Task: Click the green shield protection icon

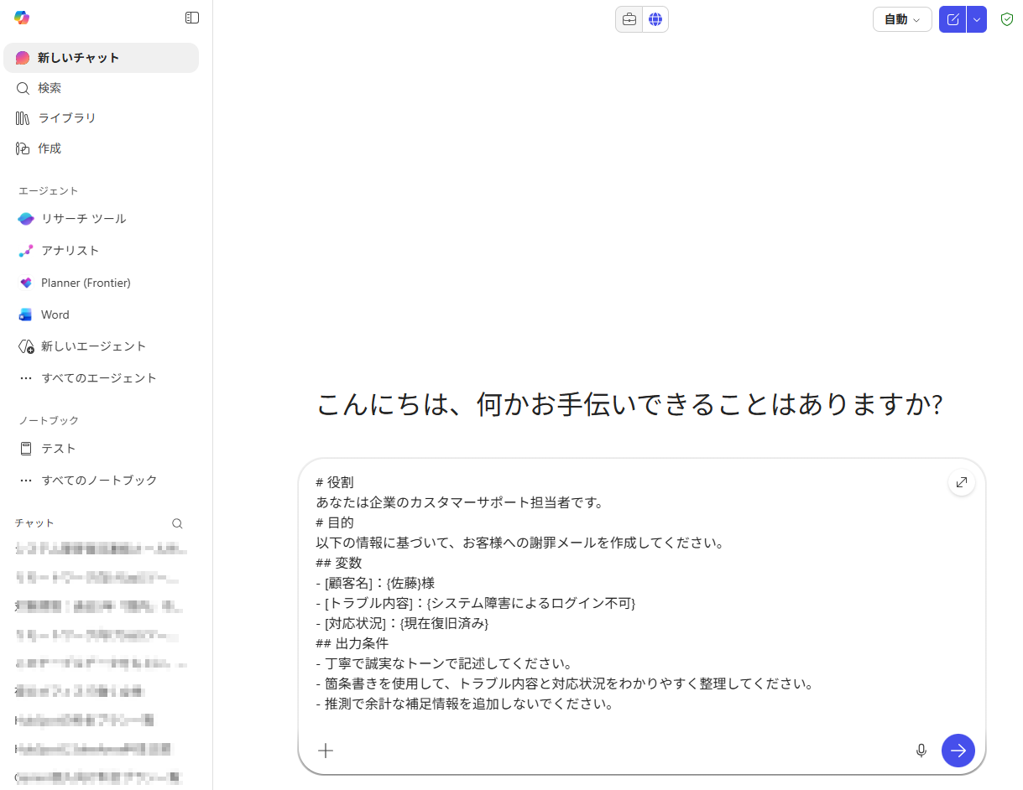Action: point(1007,19)
